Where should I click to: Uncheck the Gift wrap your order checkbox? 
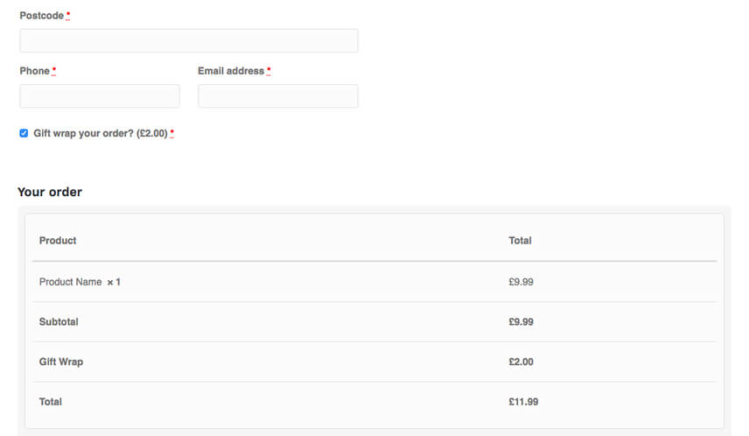pyautogui.click(x=24, y=133)
